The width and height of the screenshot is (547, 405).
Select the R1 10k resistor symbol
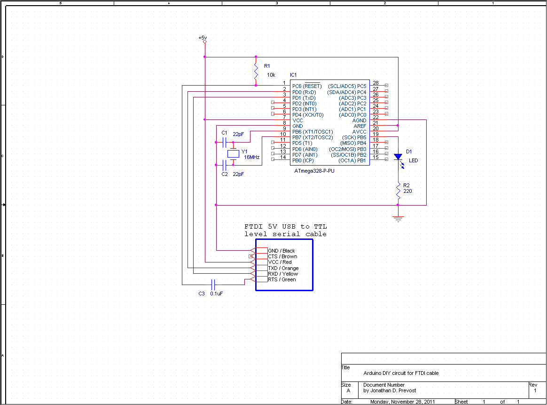[256, 71]
